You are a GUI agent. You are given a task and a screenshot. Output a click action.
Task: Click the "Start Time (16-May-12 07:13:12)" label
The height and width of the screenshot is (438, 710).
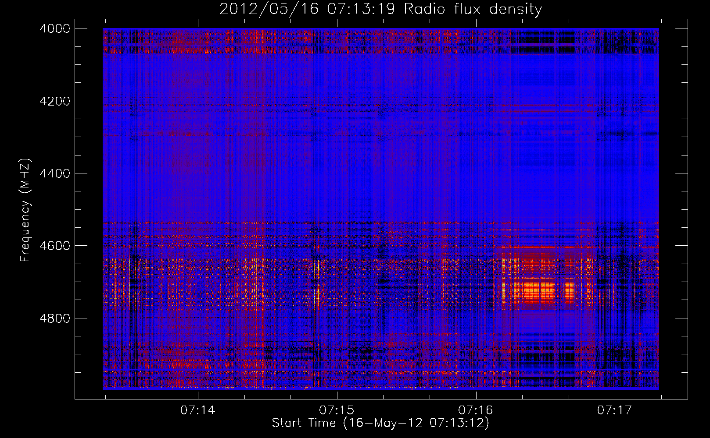(x=380, y=423)
